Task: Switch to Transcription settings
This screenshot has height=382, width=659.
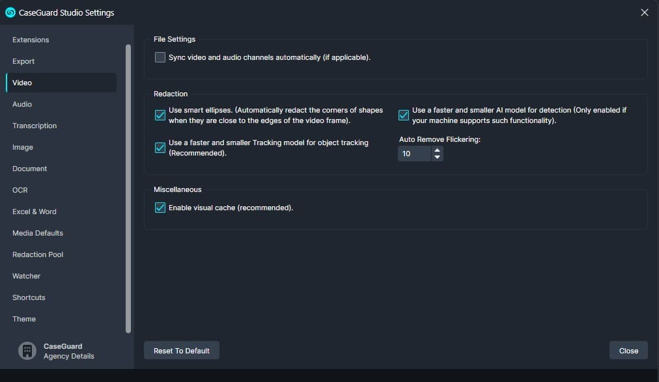Action: [x=35, y=126]
